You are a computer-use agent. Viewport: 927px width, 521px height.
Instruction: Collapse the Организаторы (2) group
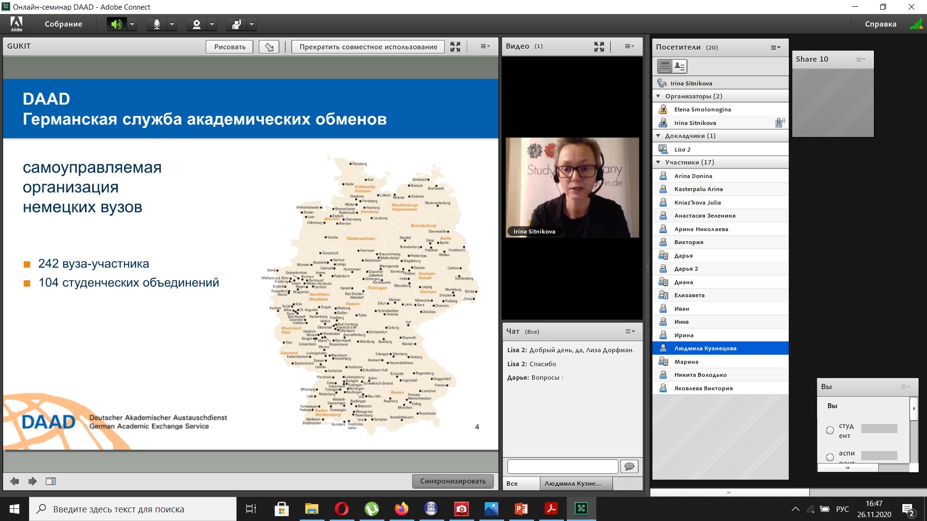tap(658, 96)
